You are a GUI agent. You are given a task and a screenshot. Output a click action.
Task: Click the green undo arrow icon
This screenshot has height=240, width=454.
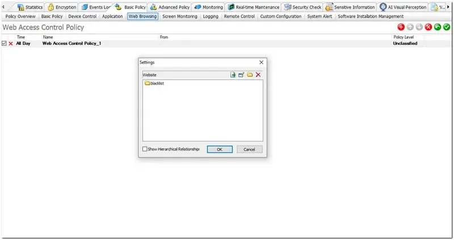[438, 27]
